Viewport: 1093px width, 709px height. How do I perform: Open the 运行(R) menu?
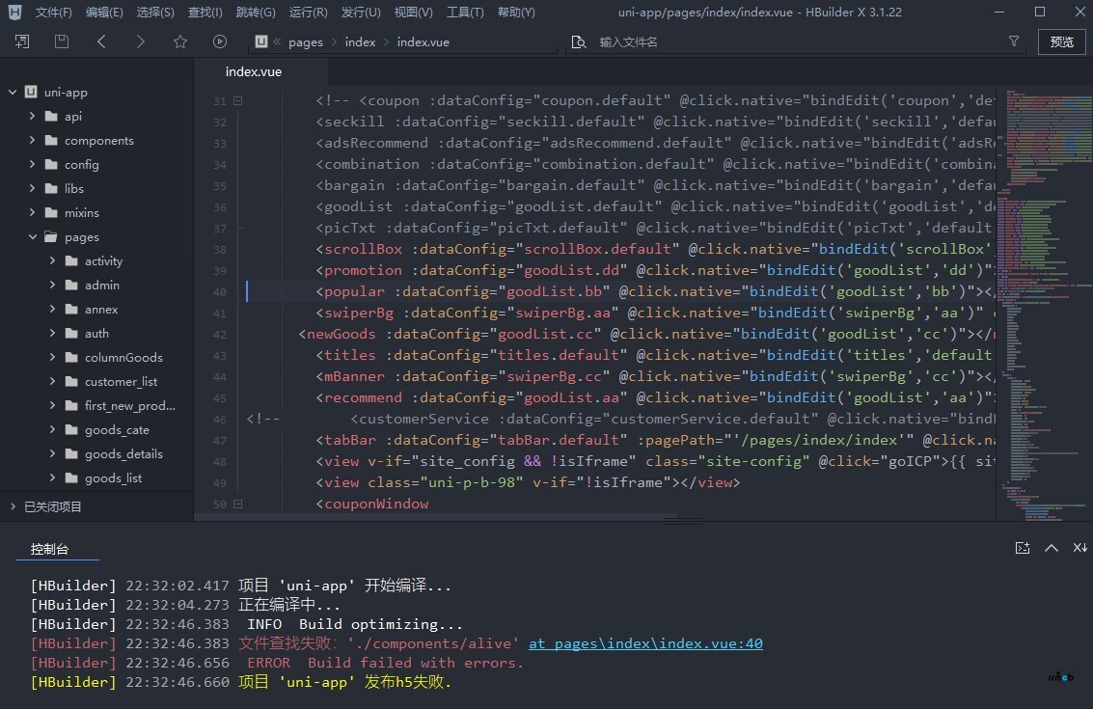[x=308, y=12]
